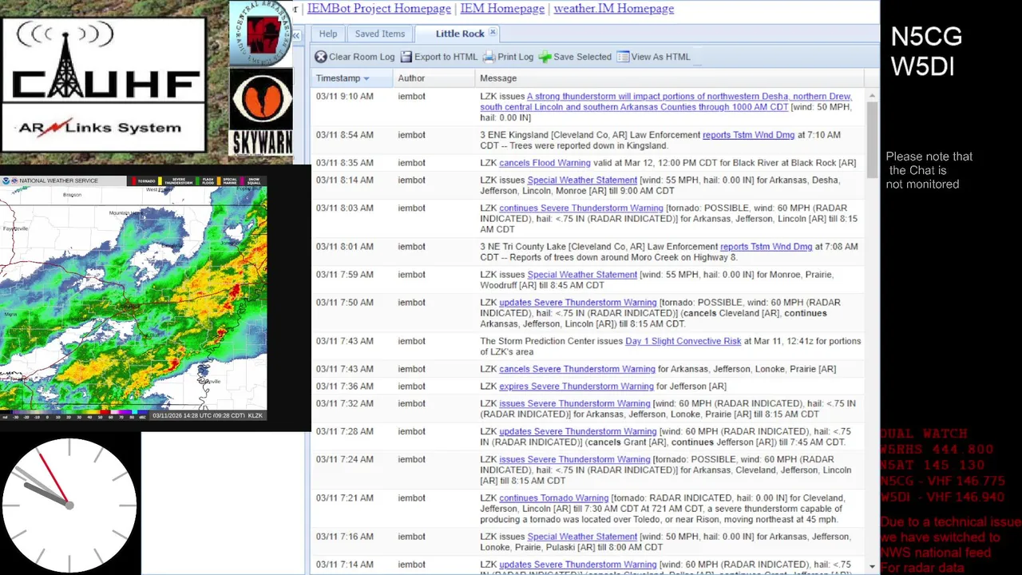Viewport: 1022px width, 575px height.
Task: Click the NWS radar map image
Action: [x=133, y=297]
